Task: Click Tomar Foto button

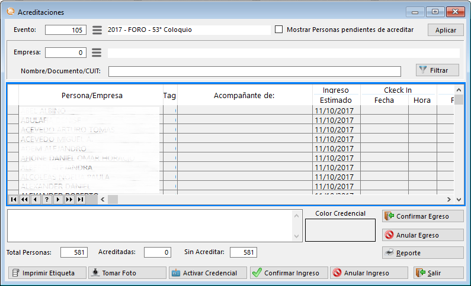Action: pyautogui.click(x=127, y=273)
